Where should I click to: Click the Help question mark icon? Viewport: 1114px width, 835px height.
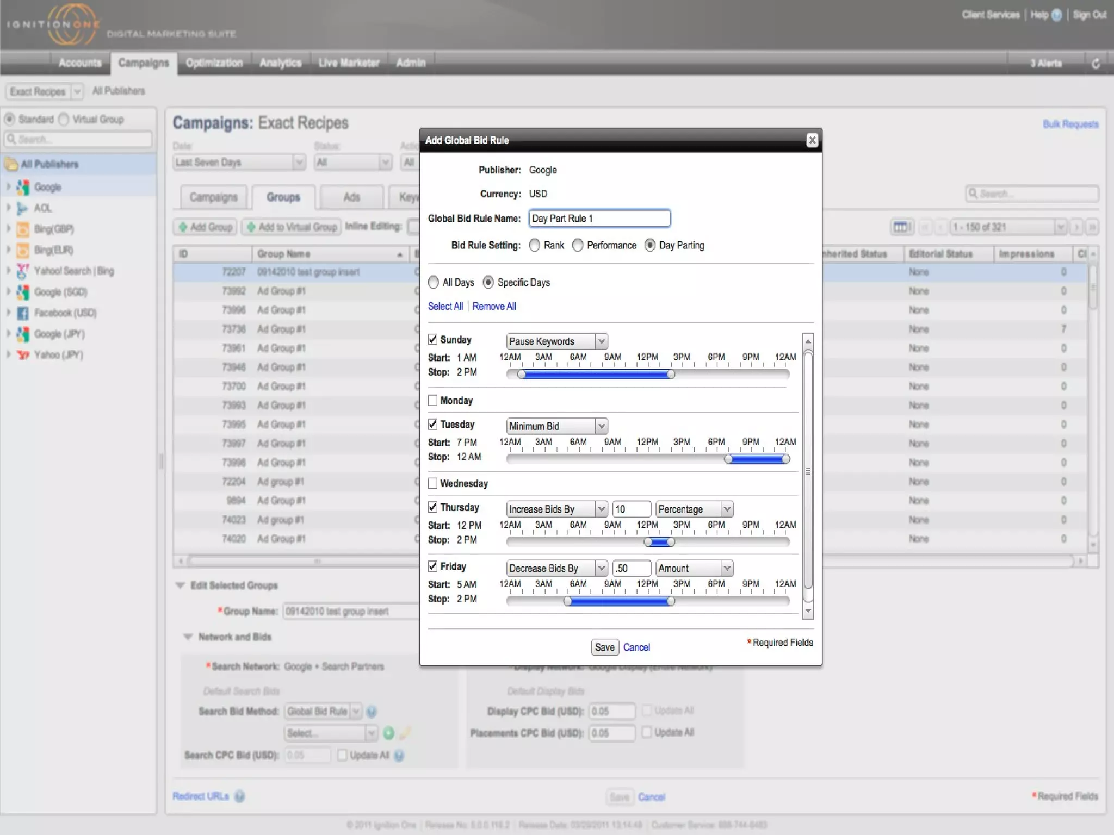[1056, 15]
